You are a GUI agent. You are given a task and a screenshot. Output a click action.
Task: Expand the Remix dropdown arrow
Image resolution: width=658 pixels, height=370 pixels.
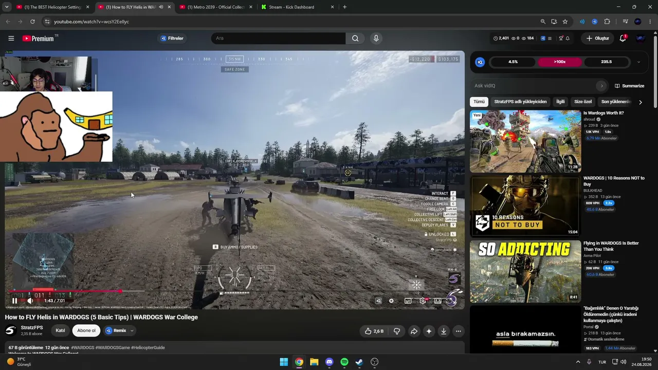[132, 331]
